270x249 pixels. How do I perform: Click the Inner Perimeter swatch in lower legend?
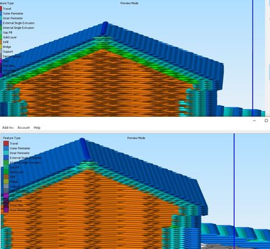[6, 153]
